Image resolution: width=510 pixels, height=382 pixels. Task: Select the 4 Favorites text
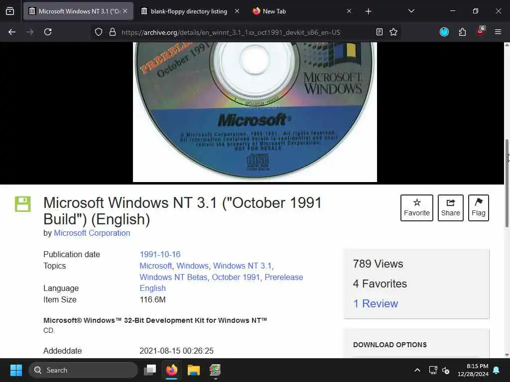click(x=380, y=284)
